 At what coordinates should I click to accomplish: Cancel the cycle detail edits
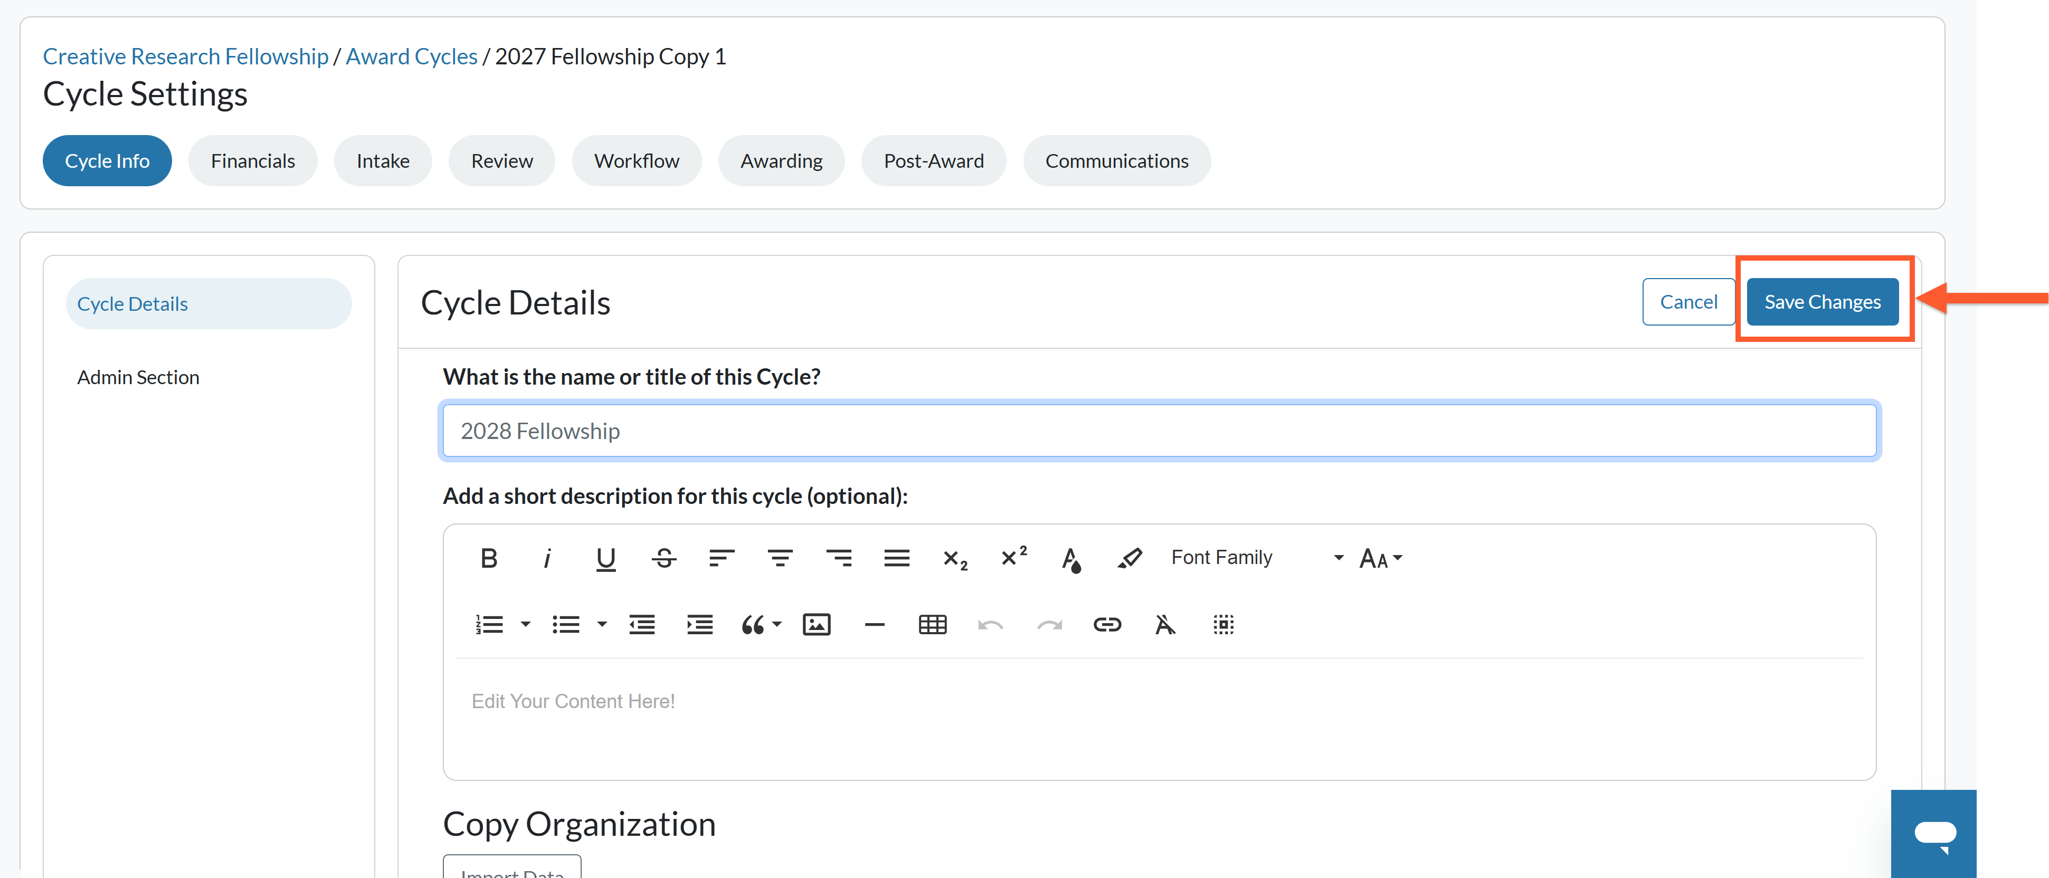1688,302
